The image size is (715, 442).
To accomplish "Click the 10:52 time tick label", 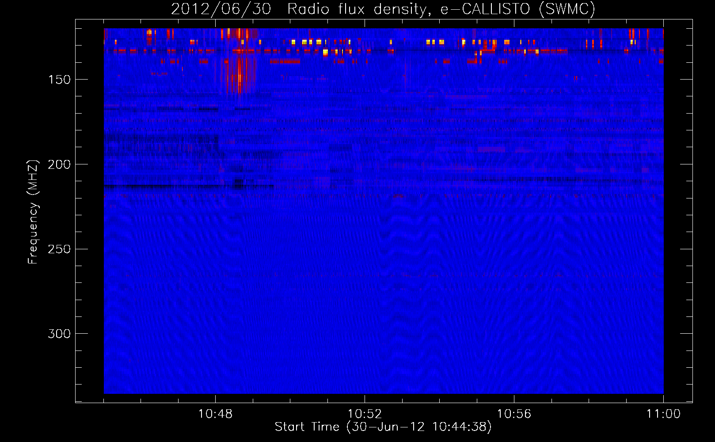I will [365, 414].
